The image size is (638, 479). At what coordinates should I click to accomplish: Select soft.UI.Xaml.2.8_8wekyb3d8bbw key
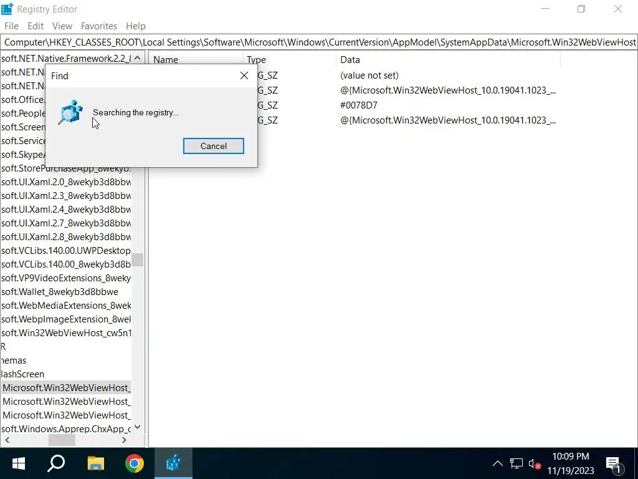pyautogui.click(x=66, y=237)
